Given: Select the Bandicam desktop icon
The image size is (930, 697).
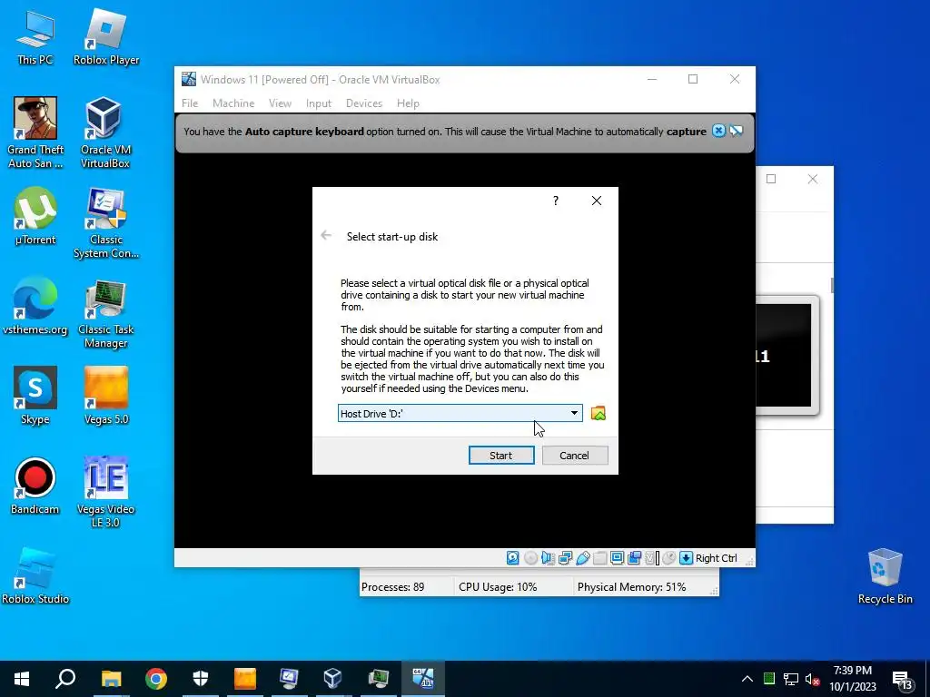Looking at the screenshot, I should [35, 486].
